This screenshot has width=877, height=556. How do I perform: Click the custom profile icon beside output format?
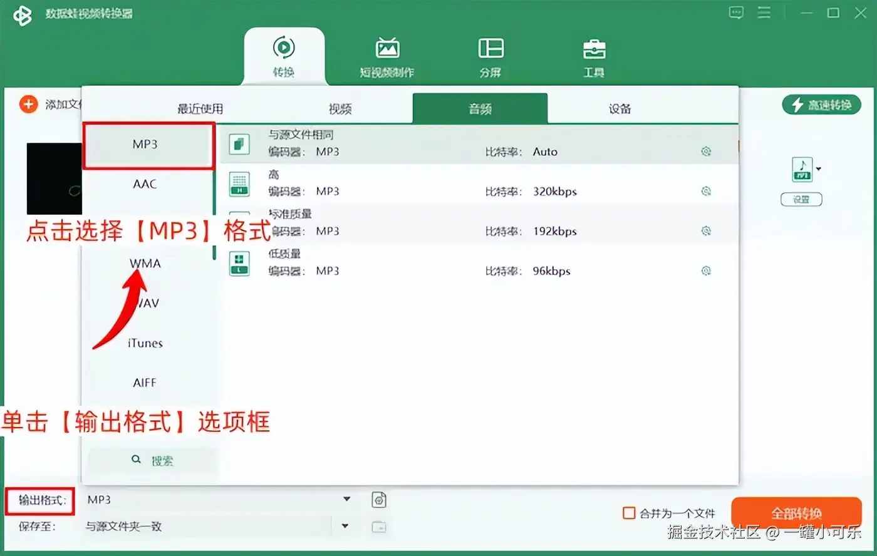pyautogui.click(x=378, y=500)
